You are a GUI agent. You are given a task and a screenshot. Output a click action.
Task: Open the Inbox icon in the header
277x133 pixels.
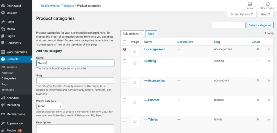[250, 4]
